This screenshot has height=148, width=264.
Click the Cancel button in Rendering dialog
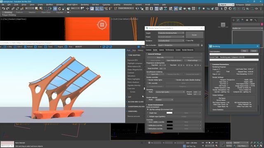(254, 51)
